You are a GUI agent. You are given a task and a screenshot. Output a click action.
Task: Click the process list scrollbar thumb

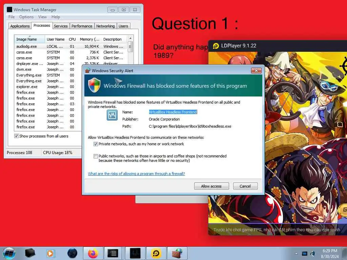point(130,47)
